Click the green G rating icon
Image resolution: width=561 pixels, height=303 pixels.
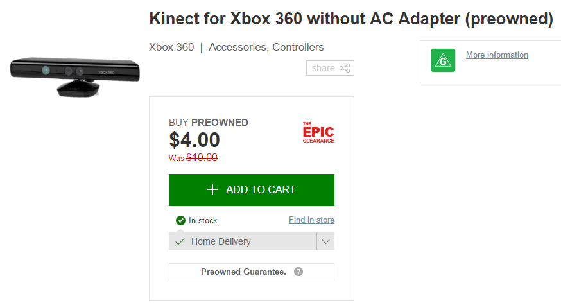coord(443,60)
